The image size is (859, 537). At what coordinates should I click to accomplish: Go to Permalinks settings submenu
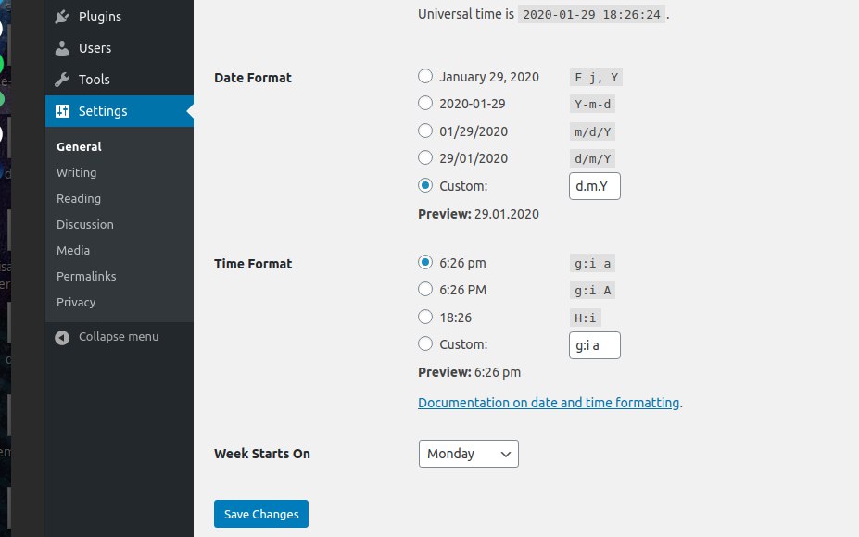(x=86, y=277)
